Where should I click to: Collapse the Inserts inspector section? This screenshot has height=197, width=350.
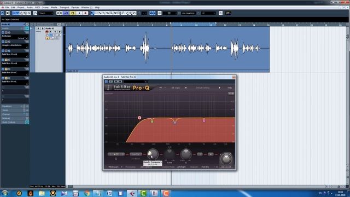point(15,28)
